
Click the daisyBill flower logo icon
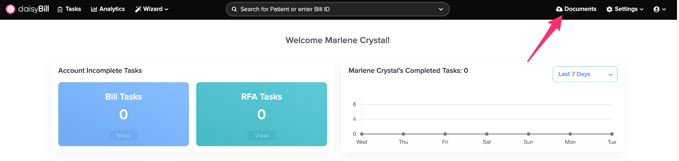coord(11,9)
